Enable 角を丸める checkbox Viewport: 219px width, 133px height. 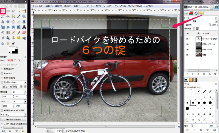(2, 73)
